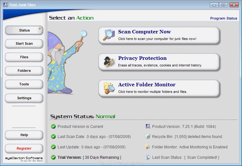
Task: Click 'Click here to monitor multiple folders' description
Action: (x=153, y=92)
